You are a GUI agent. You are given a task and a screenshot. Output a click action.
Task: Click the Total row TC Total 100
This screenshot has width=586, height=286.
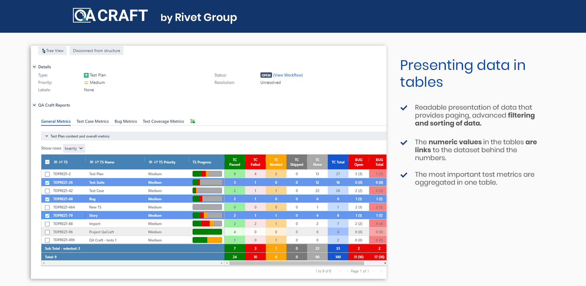pos(338,257)
